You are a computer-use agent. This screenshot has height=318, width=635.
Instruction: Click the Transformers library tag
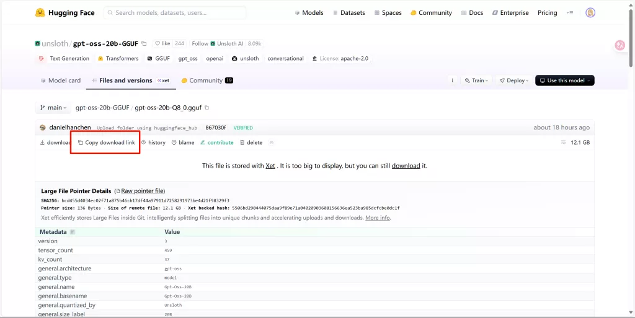[118, 59]
